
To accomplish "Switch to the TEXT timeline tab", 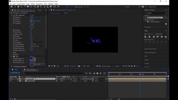I will [x=16, y=70].
